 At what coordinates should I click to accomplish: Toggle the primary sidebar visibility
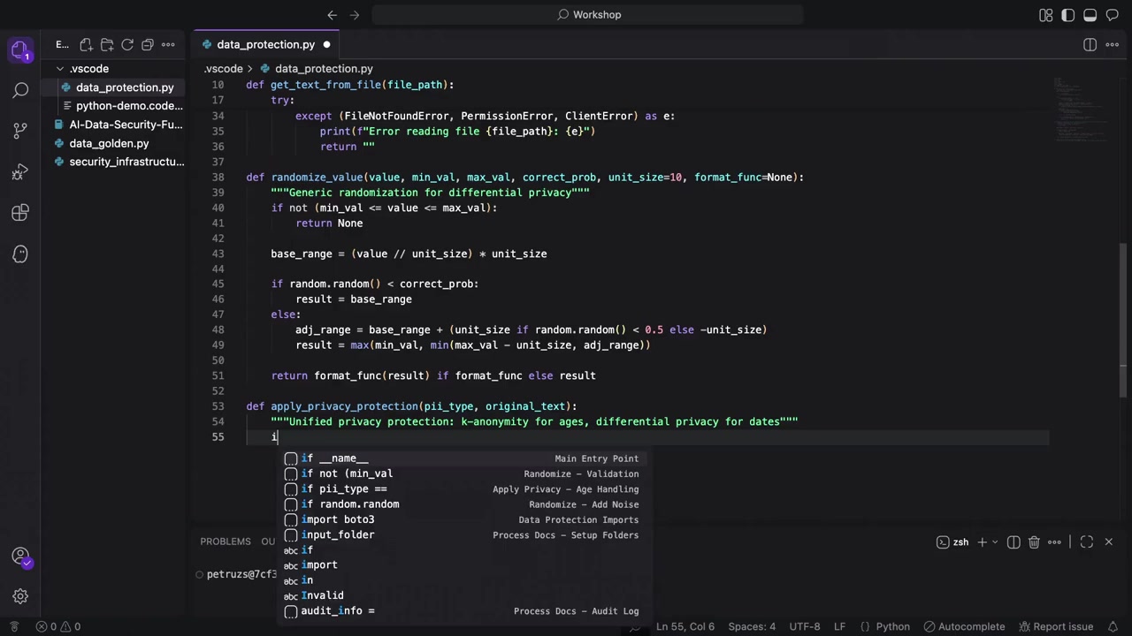click(x=1068, y=15)
